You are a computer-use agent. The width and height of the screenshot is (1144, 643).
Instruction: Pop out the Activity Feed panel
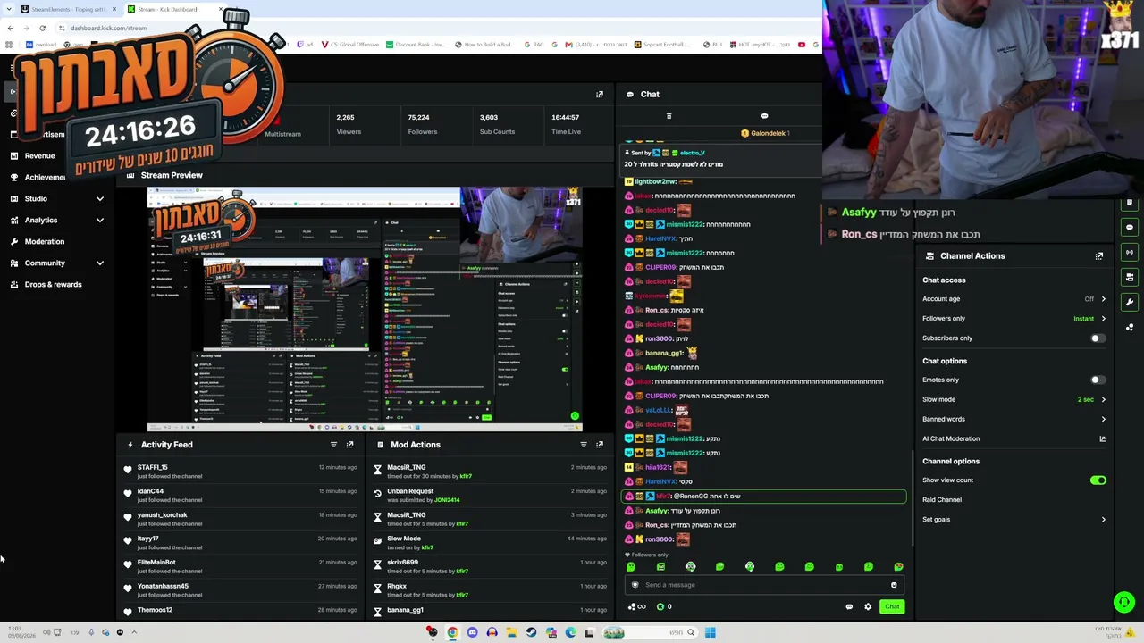pos(349,445)
